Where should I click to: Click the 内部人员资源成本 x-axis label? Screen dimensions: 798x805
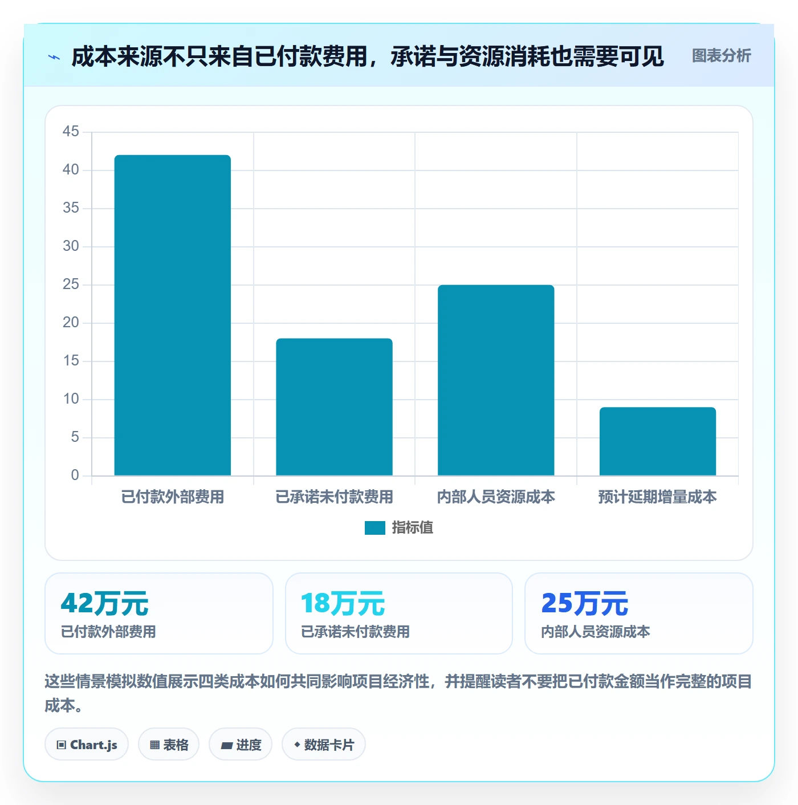[x=496, y=497]
